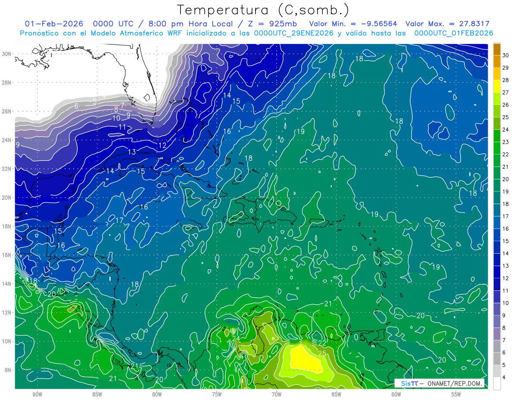This screenshot has height=400, width=517.
Task: Click the contour label '25' over Venezuela
Action: (322, 353)
